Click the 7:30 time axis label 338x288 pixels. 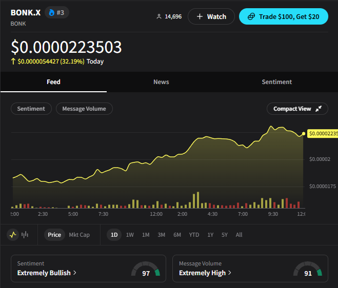pyautogui.click(x=103, y=214)
